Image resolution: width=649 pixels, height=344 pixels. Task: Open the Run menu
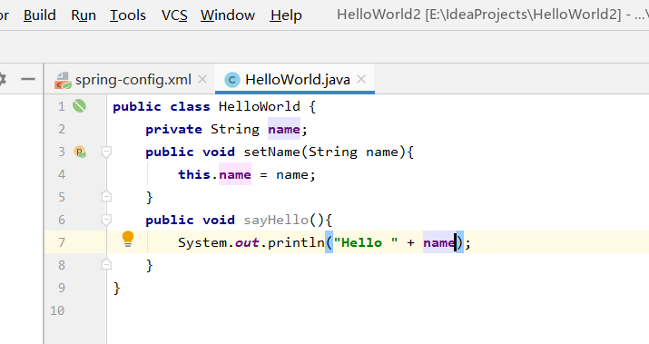point(84,15)
